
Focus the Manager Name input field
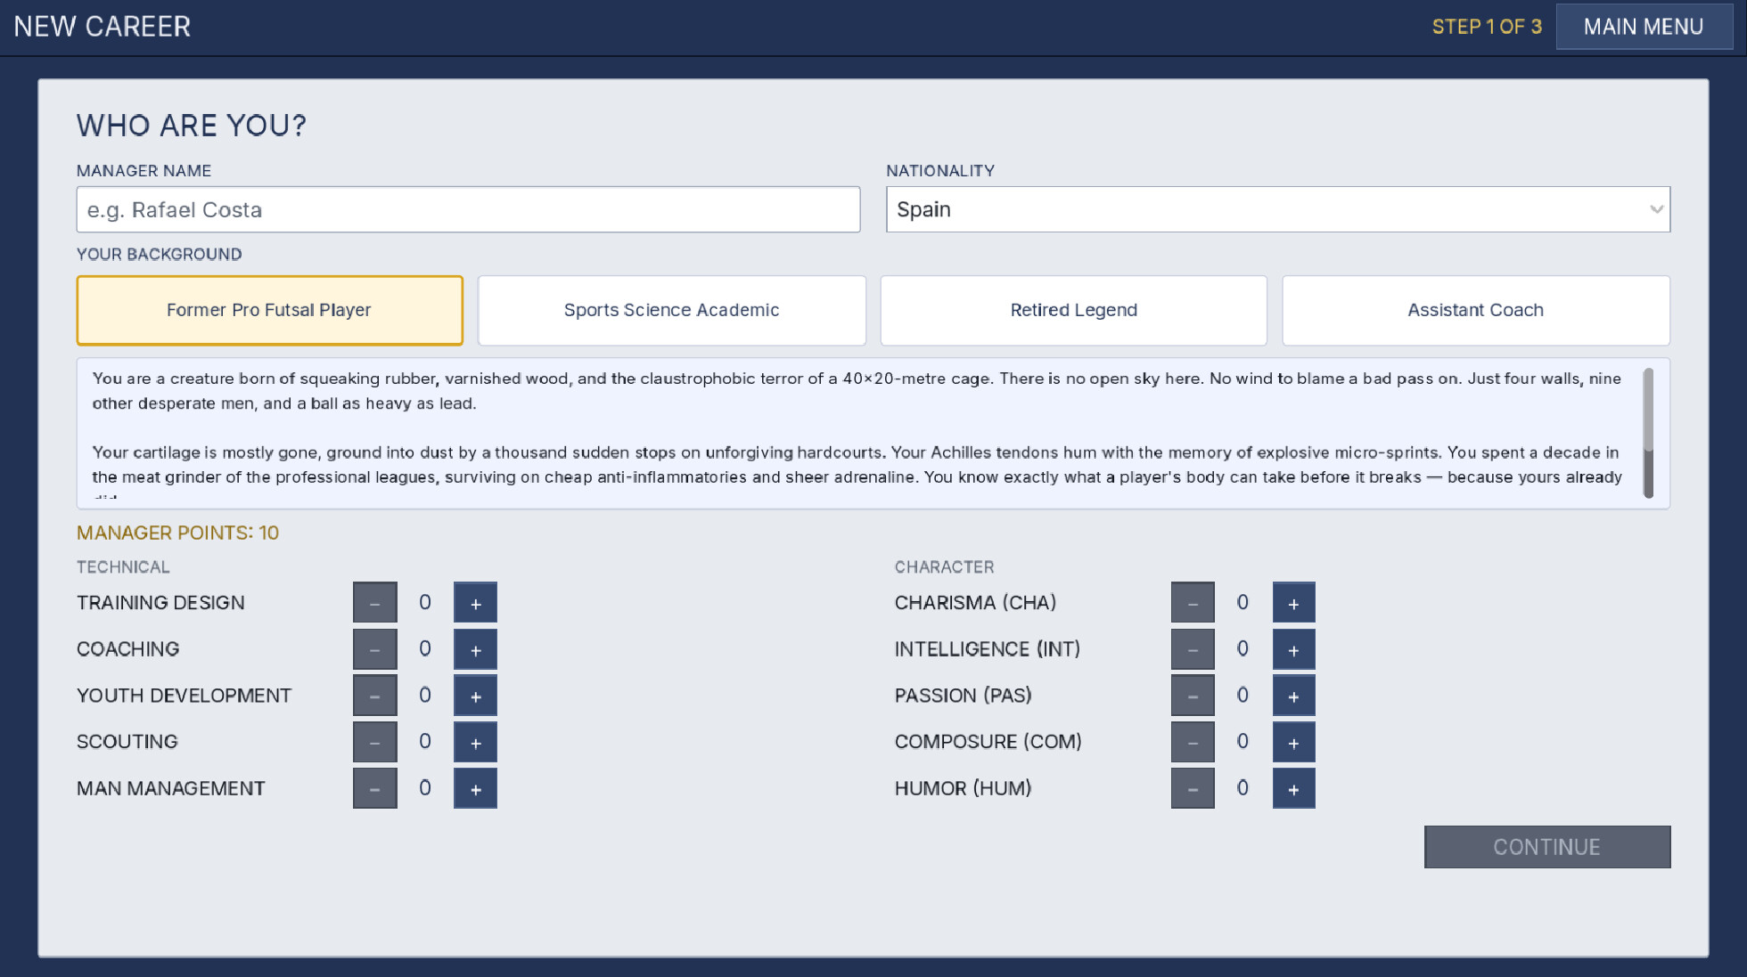coord(468,209)
